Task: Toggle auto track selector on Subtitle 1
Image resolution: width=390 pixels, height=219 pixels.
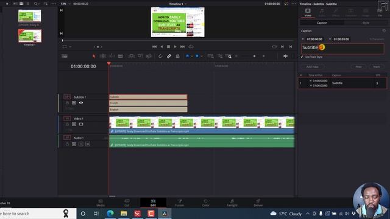Action: [74, 103]
